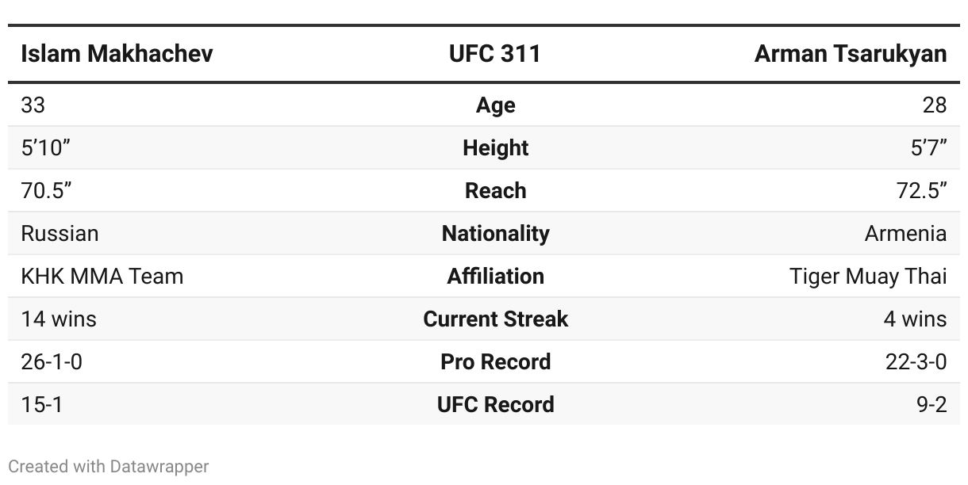Click the Pro Record row label

click(x=495, y=362)
